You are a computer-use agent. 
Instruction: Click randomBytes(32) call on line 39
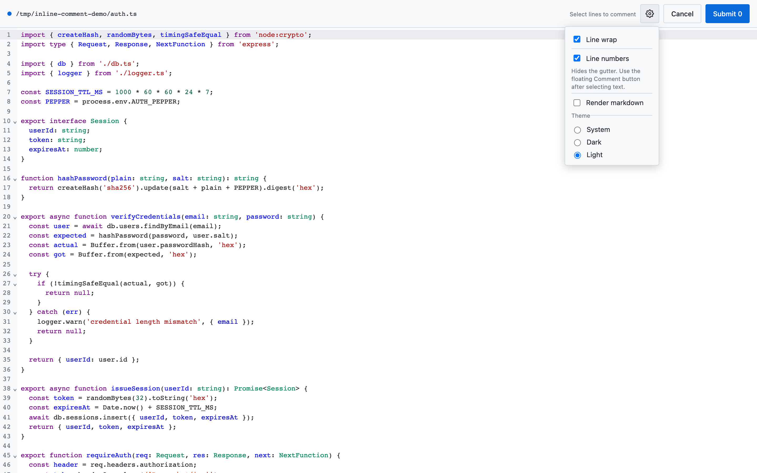(117, 398)
